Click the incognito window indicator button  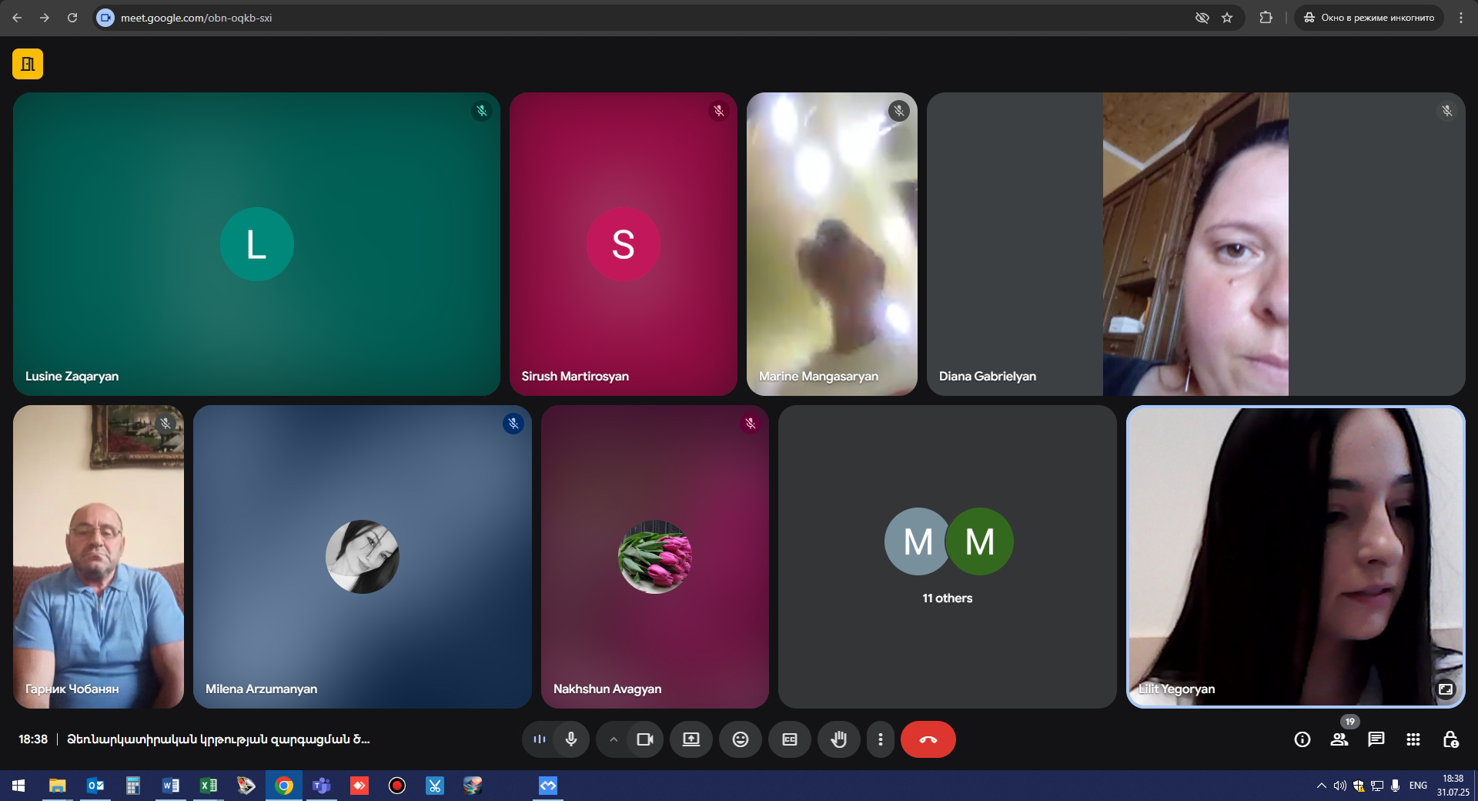coord(1369,18)
